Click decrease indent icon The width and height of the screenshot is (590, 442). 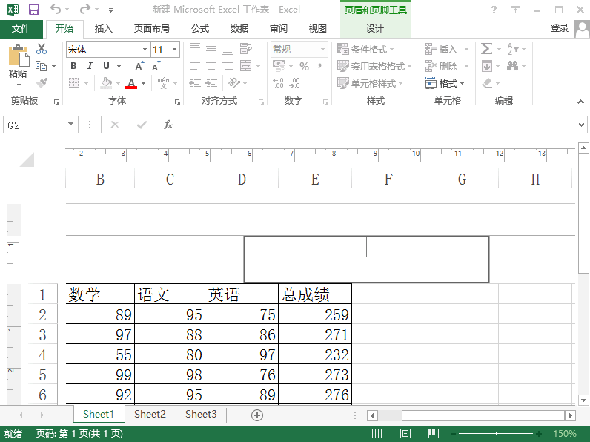[x=195, y=83]
